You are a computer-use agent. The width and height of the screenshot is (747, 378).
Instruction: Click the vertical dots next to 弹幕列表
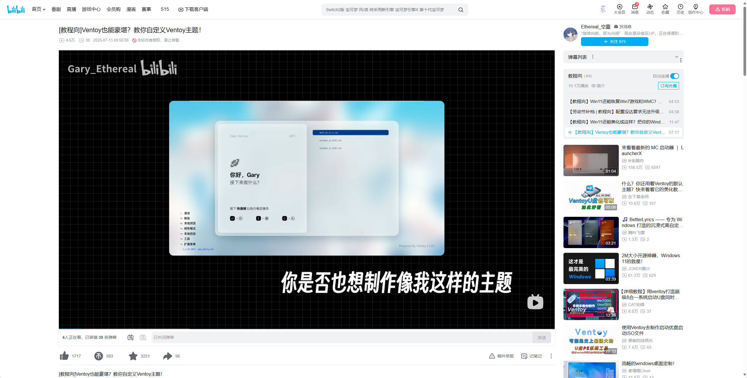tap(593, 57)
